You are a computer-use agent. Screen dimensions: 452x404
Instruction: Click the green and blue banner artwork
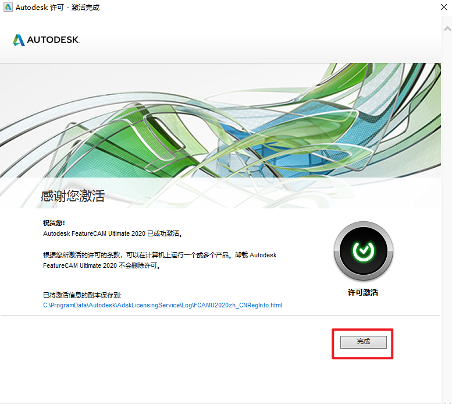[x=220, y=121]
